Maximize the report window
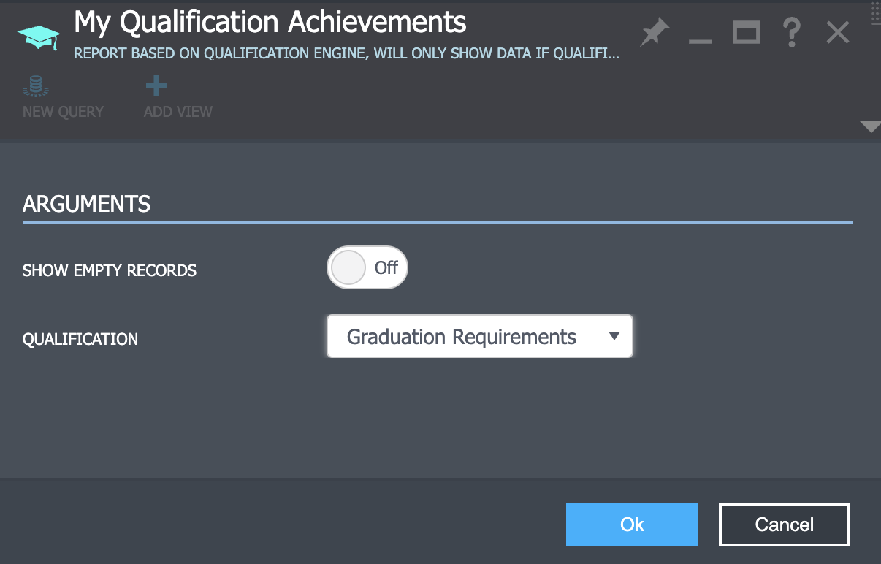The height and width of the screenshot is (564, 881). coord(747,33)
